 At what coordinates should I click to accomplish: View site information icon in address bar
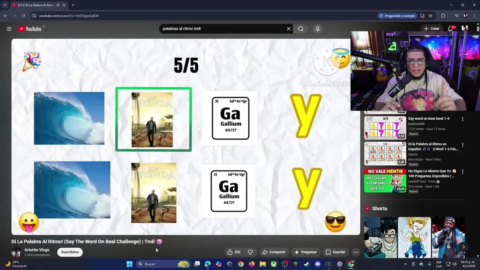coord(34,16)
